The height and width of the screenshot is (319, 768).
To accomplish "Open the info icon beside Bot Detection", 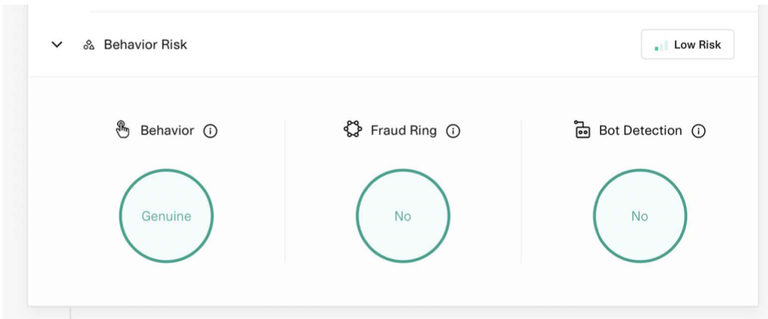I will (x=698, y=131).
